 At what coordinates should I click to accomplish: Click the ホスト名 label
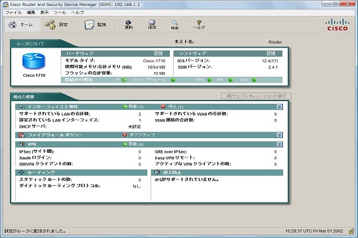(x=184, y=42)
